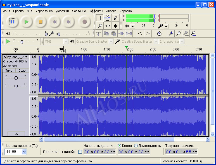Screen dimensions: 216x165
Task: Open the Sync-Lock stopwatch icon
Action: (x=159, y=33)
